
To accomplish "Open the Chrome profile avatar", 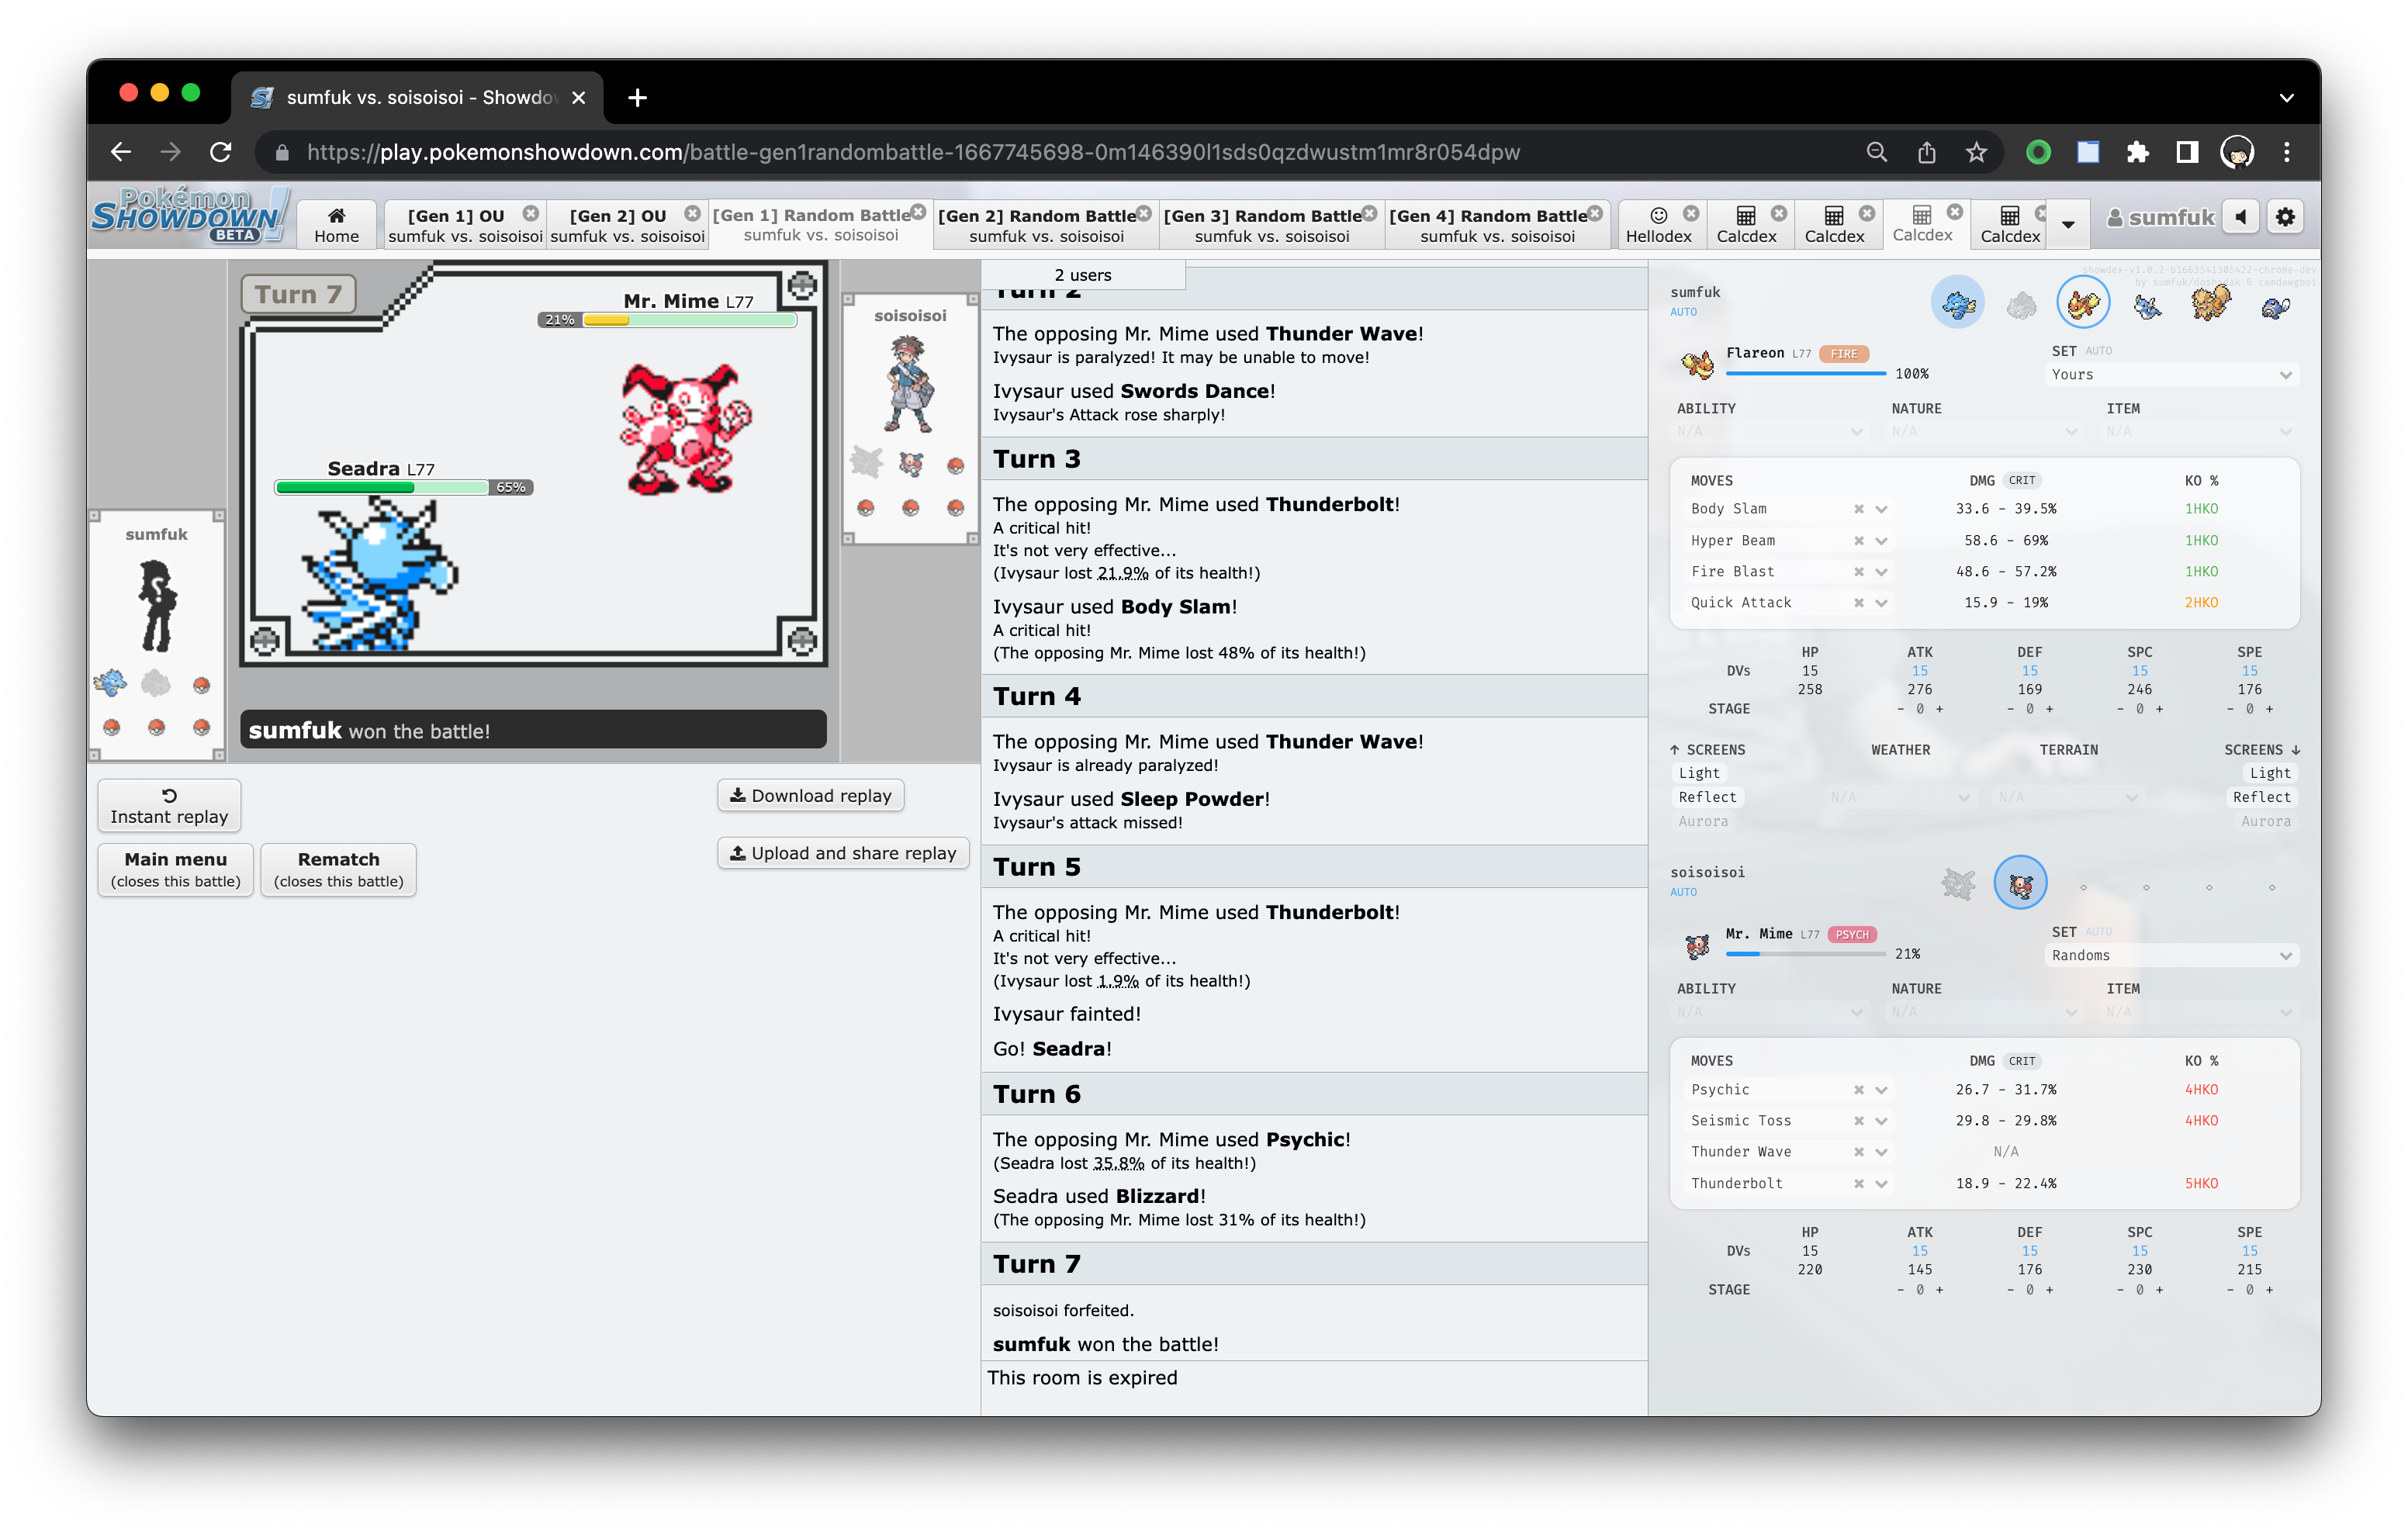I will (2237, 152).
